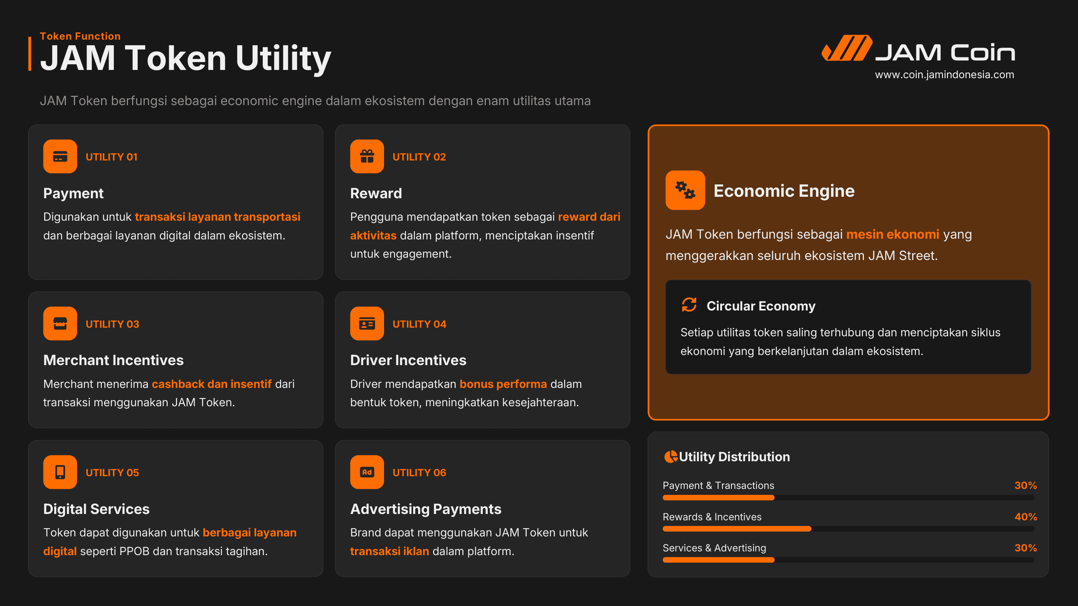Click the Economic Engine gears icon

685,190
